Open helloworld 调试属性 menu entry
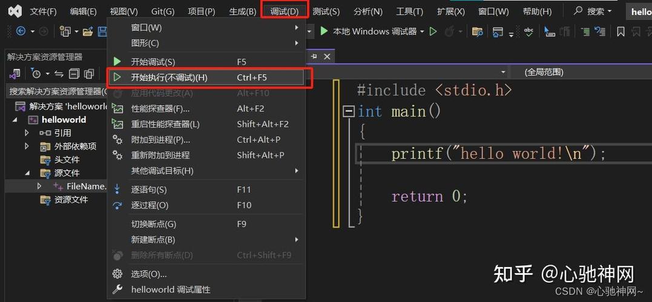 click(x=206, y=289)
